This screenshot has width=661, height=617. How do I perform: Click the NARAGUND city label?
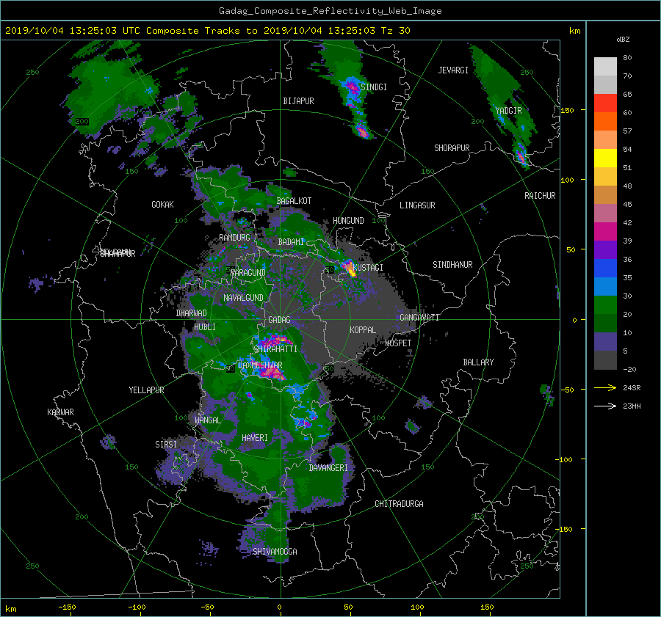(x=248, y=273)
